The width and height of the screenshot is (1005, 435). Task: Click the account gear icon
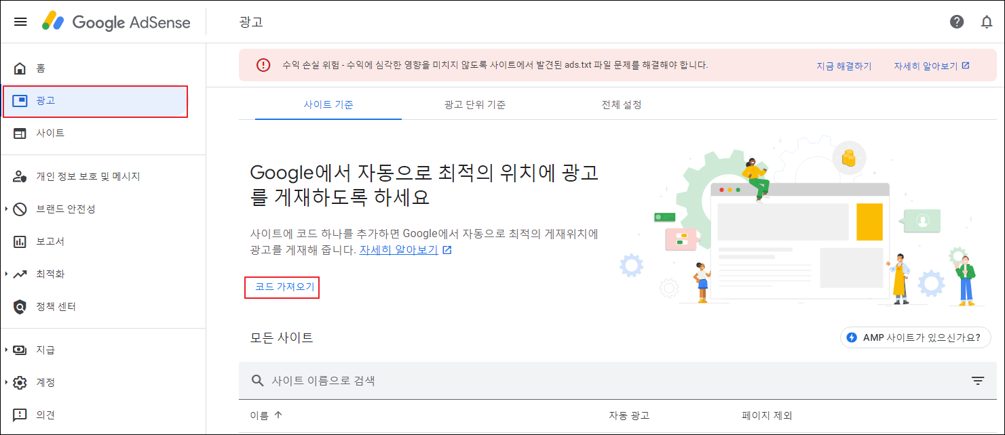point(20,382)
